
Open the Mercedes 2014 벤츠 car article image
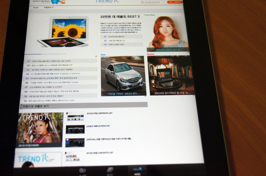tap(123, 76)
